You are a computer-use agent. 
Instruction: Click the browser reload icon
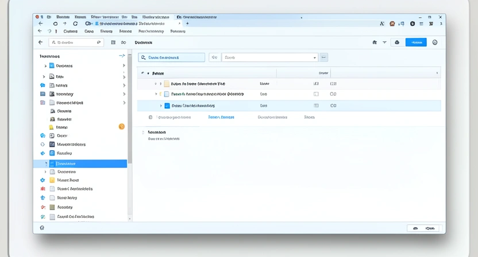click(x=75, y=24)
